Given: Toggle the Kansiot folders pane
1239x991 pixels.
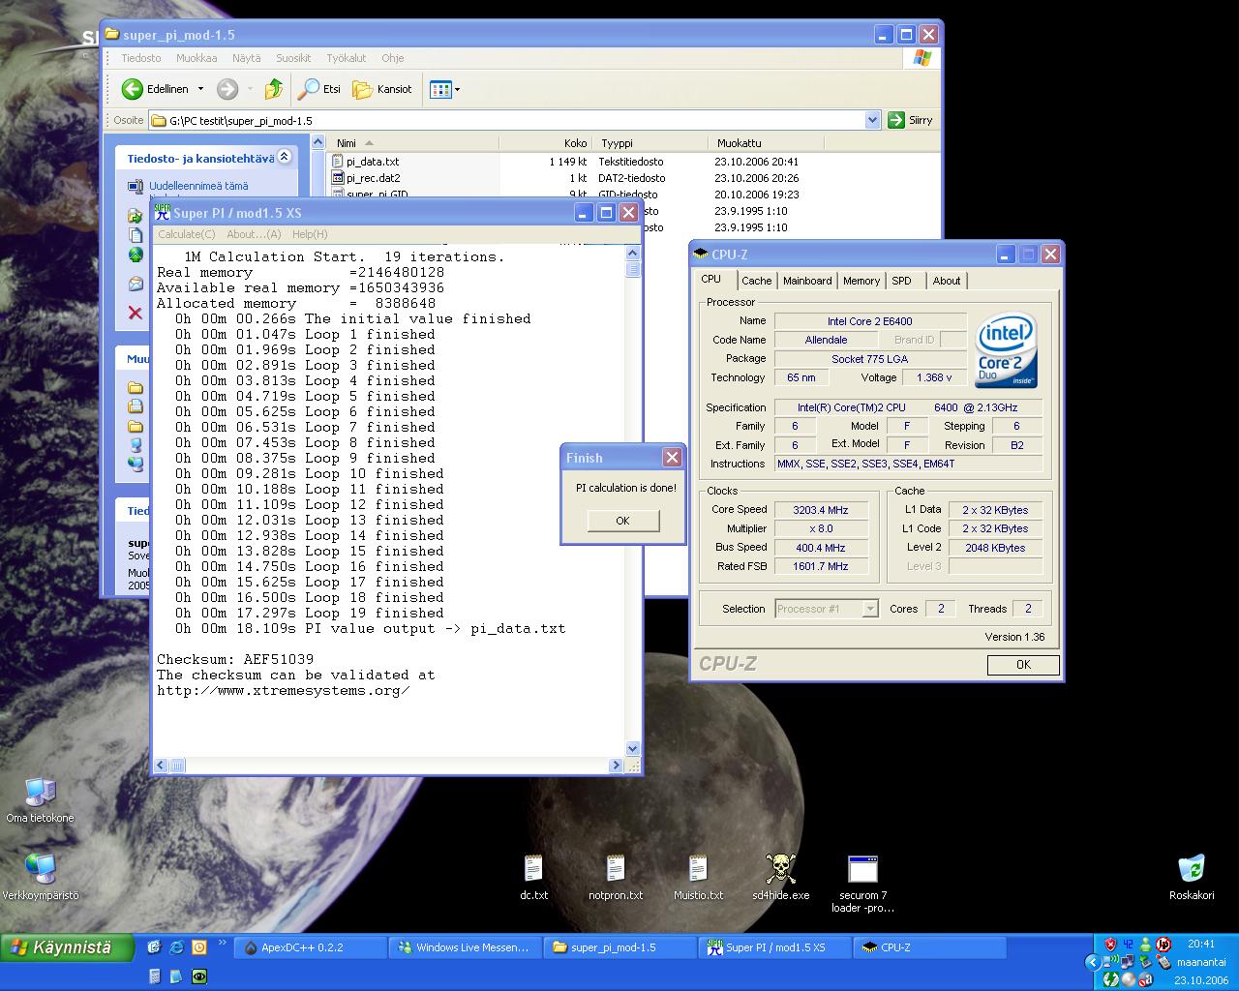Looking at the screenshot, I should point(383,89).
